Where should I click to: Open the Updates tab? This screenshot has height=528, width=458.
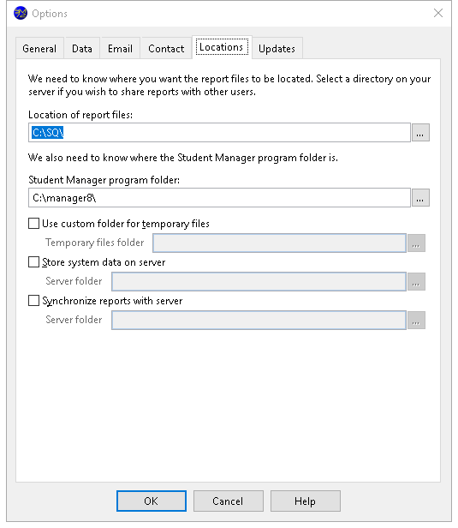277,49
